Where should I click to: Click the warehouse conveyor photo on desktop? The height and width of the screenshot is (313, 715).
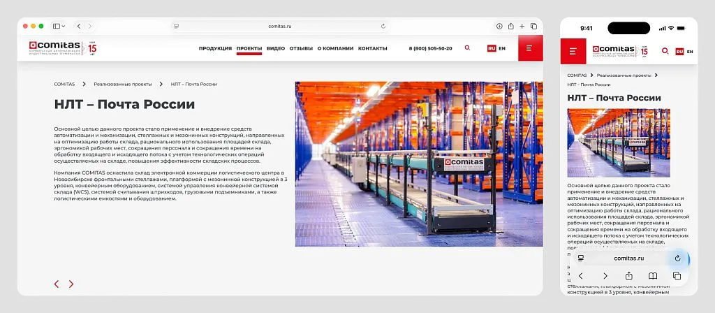click(419, 164)
